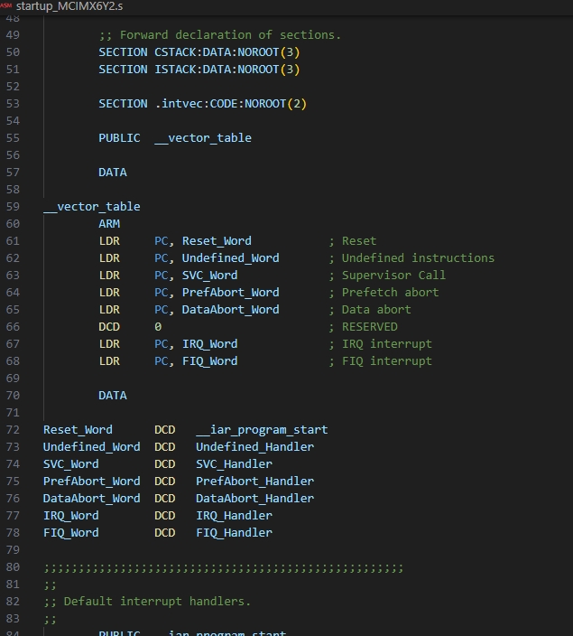Click the __iar_program_start symbol on line 72

(263, 429)
